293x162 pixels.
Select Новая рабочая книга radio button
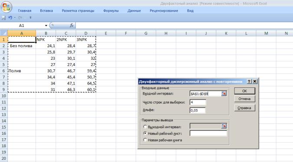tap(145, 140)
